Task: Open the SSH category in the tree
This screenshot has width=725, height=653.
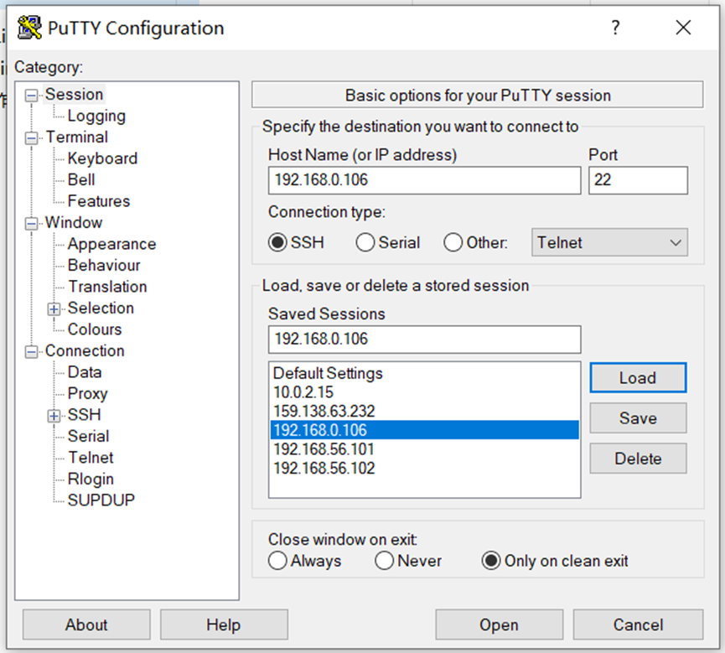Action: tap(84, 415)
